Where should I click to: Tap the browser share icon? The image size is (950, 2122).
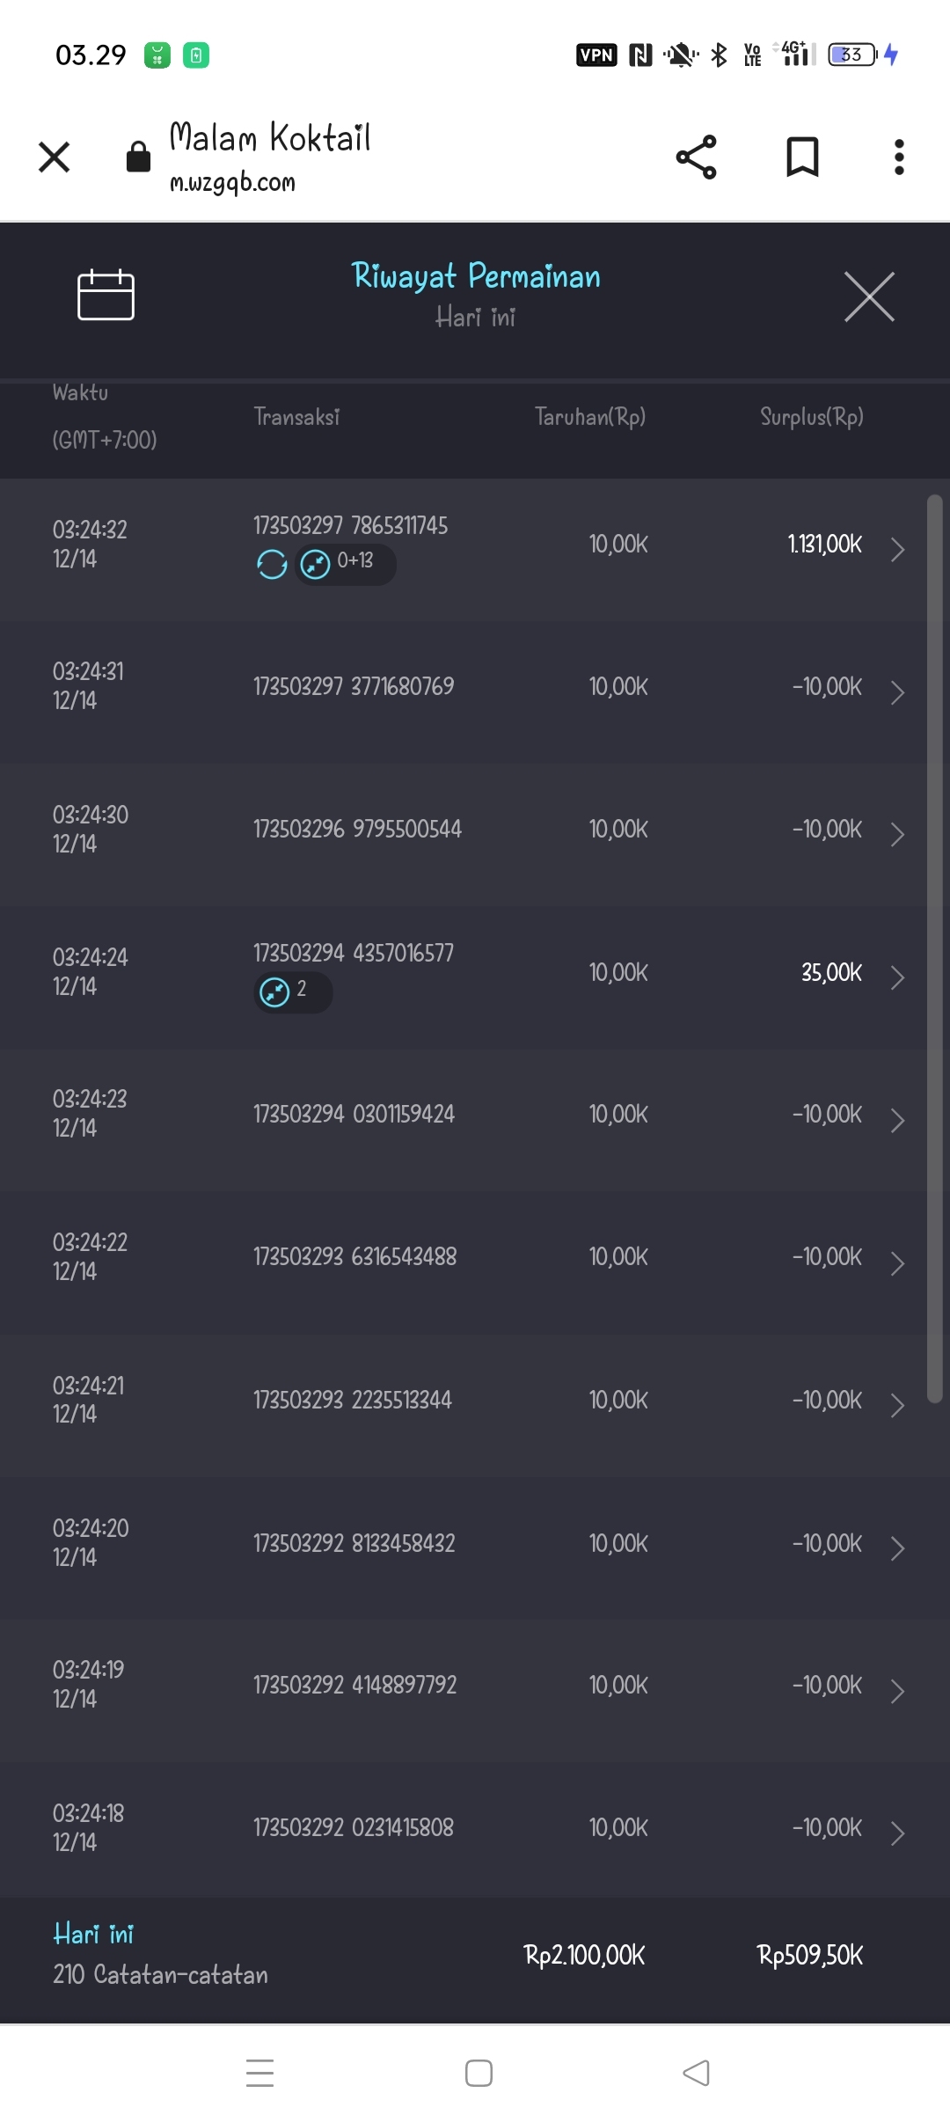coord(696,157)
